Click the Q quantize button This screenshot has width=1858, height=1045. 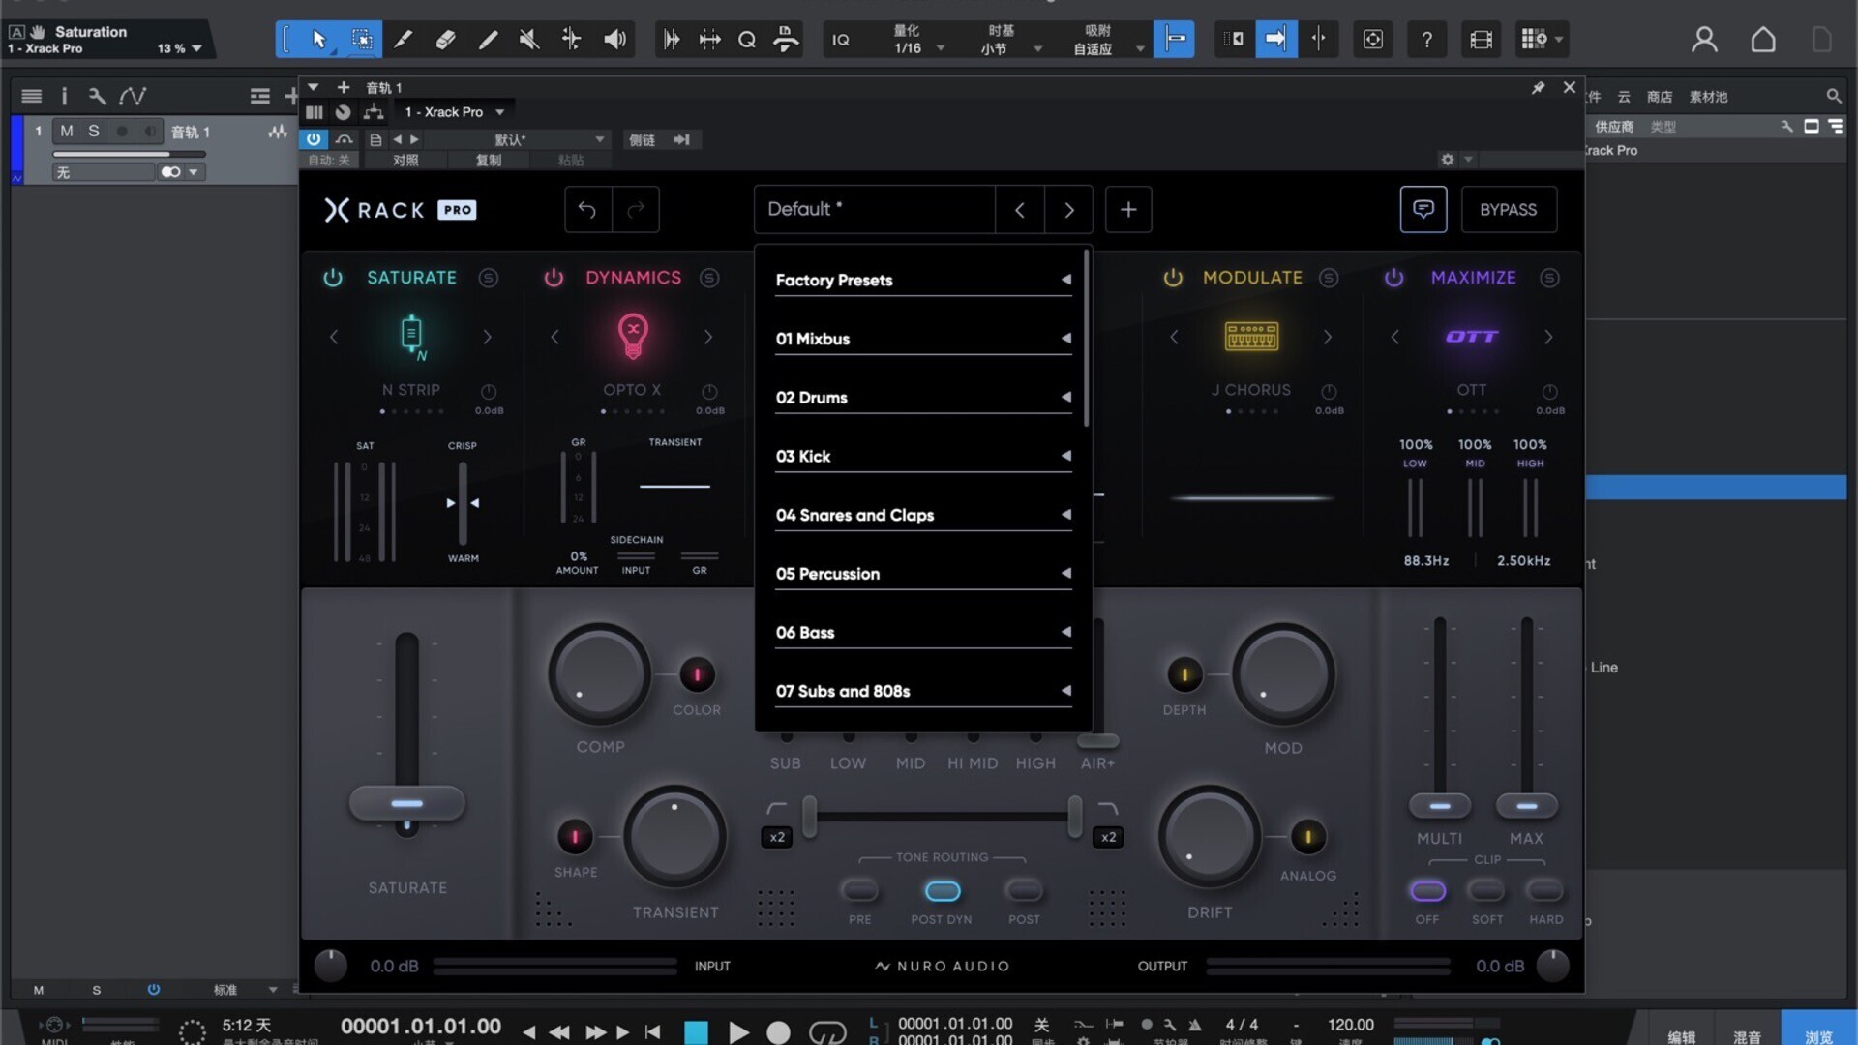(x=747, y=40)
